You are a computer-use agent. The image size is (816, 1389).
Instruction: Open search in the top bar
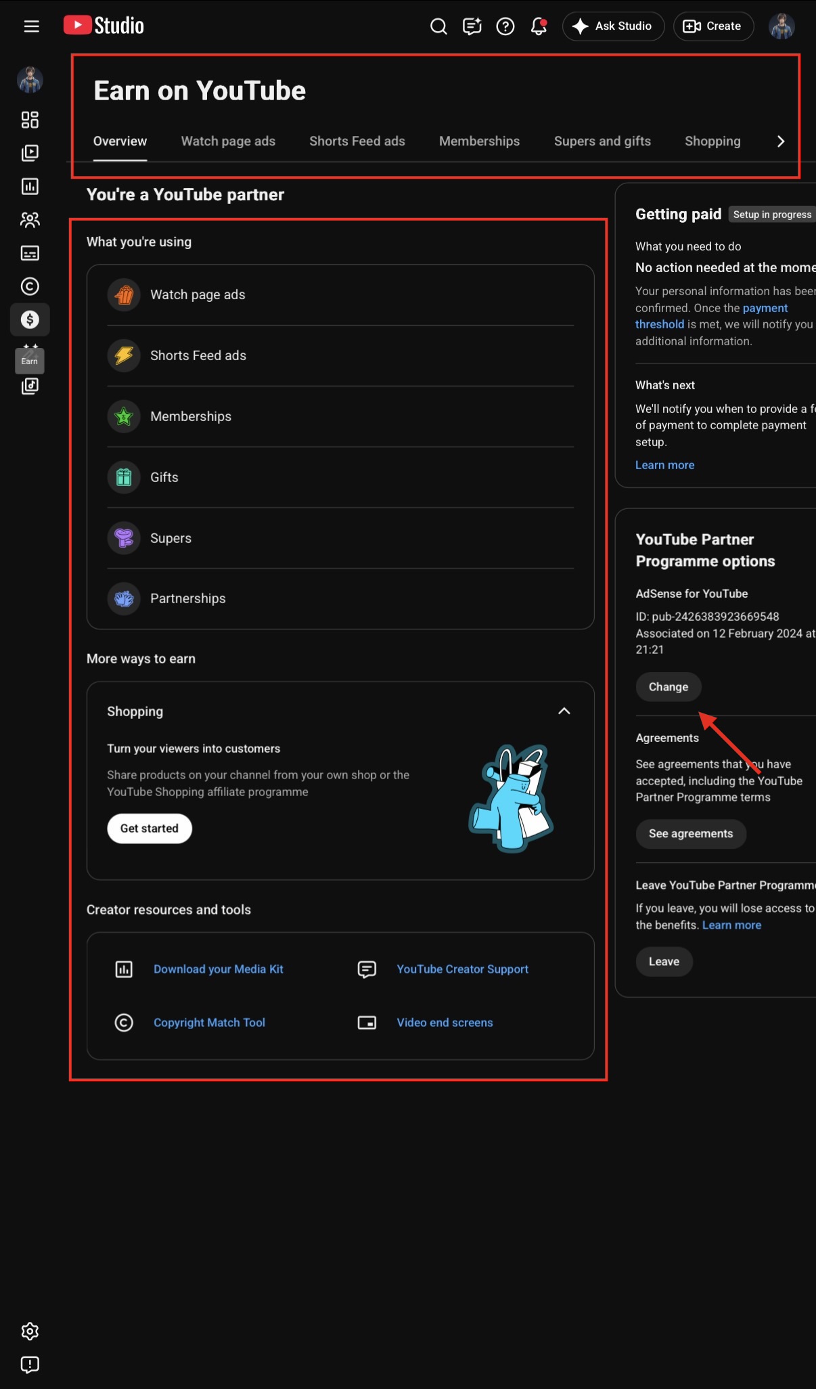(x=438, y=26)
